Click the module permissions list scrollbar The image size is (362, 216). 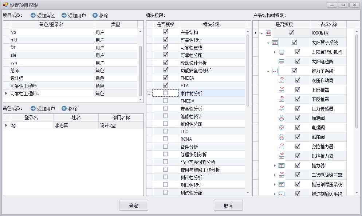point(248,69)
